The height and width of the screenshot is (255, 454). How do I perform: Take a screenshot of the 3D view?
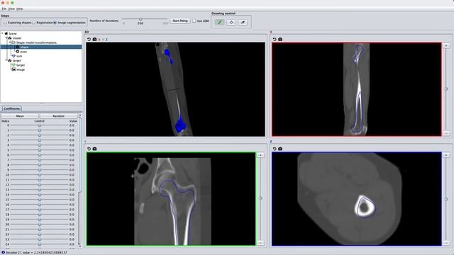coord(94,40)
